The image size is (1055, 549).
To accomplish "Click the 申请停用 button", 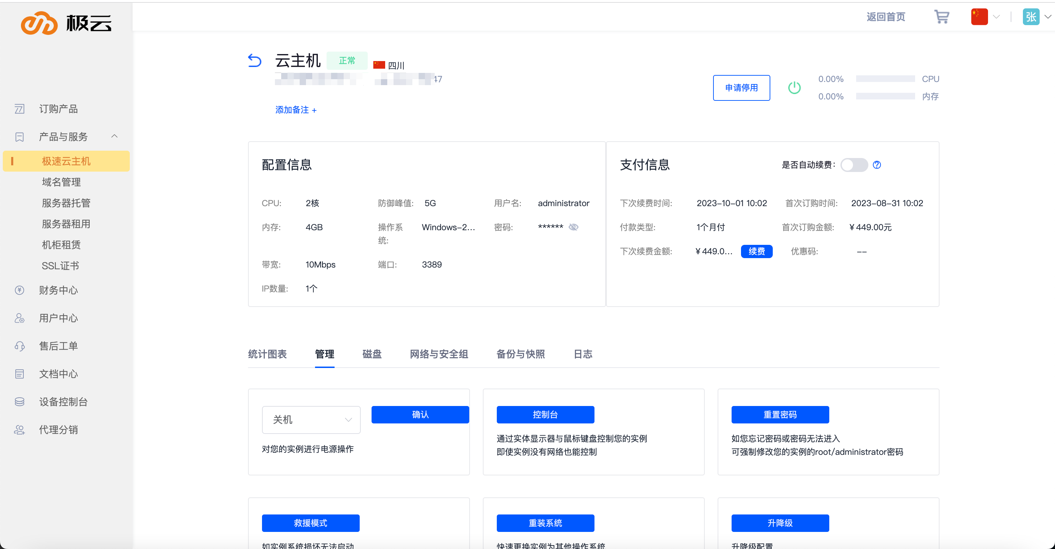I will tap(741, 88).
